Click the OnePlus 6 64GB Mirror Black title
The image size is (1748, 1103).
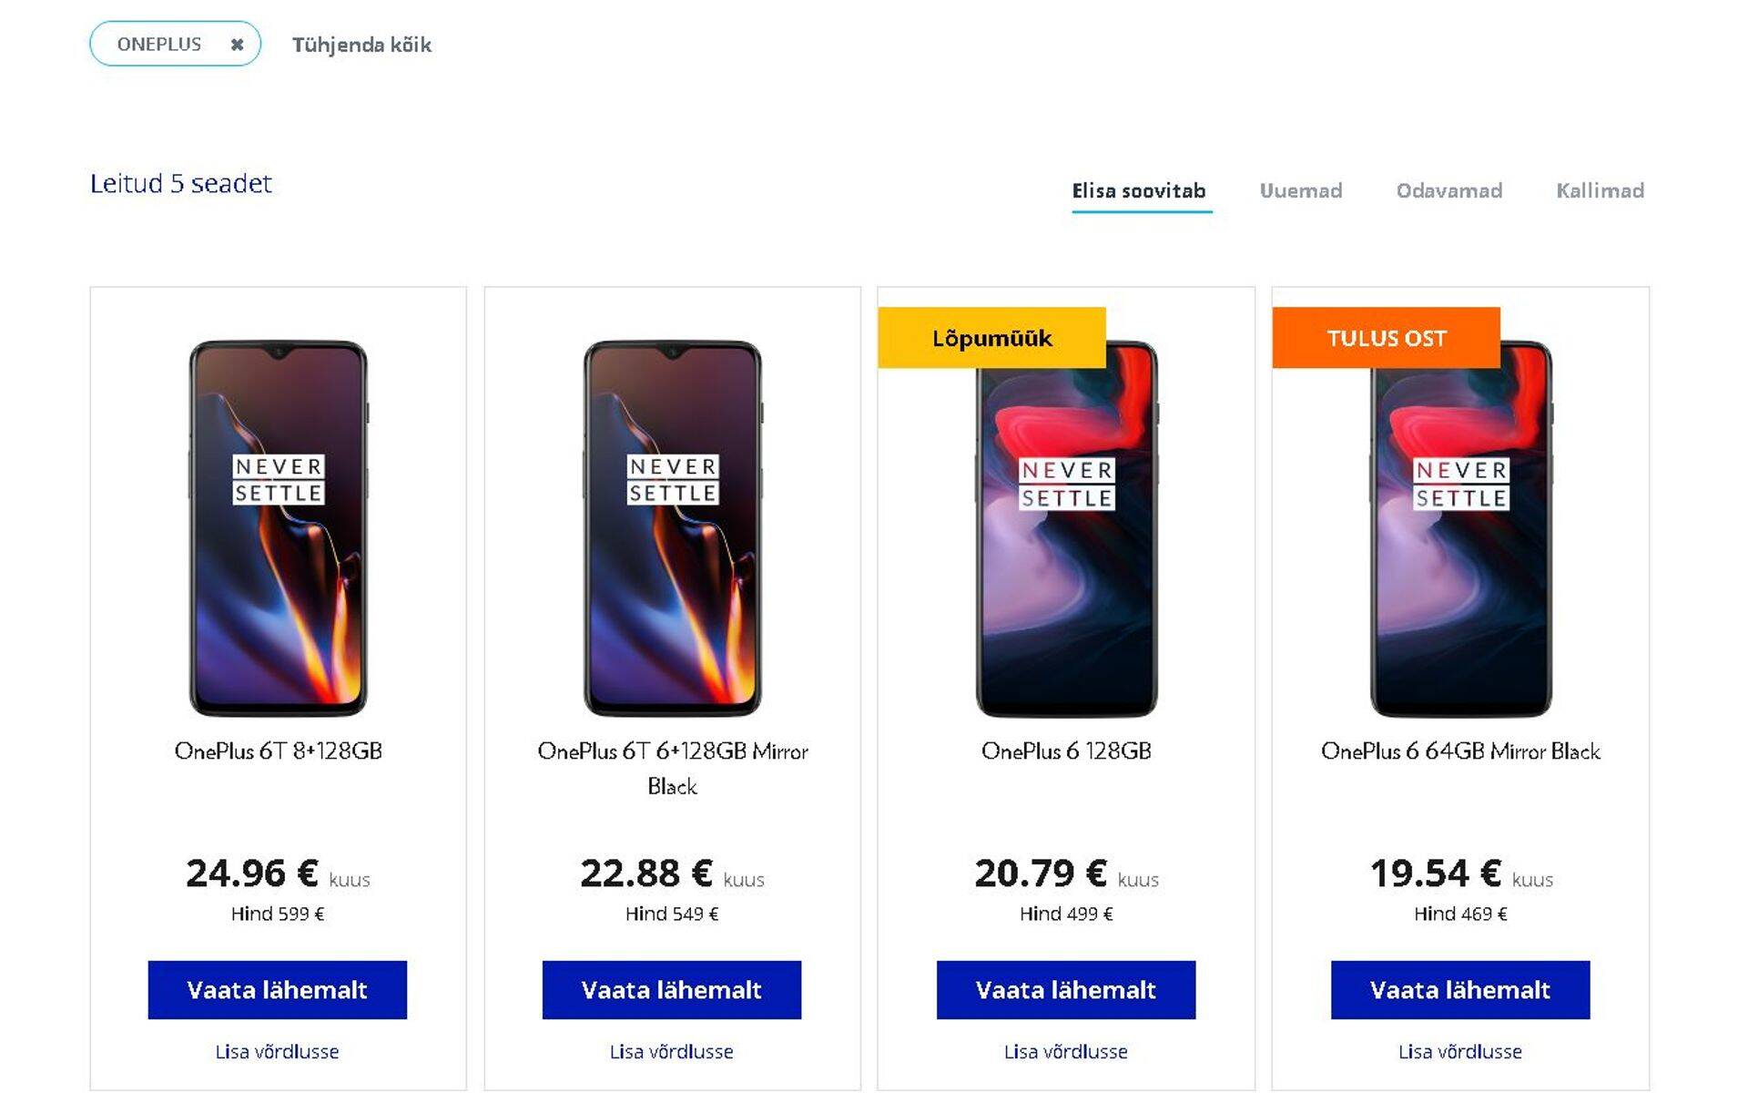(1460, 752)
